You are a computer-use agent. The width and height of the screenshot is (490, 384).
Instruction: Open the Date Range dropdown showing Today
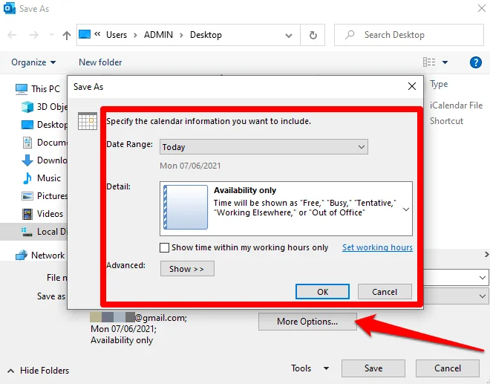264,147
